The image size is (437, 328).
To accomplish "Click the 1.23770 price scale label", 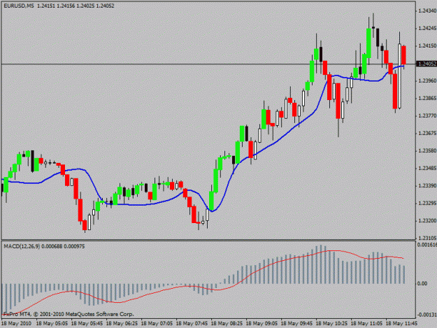I will [x=427, y=115].
